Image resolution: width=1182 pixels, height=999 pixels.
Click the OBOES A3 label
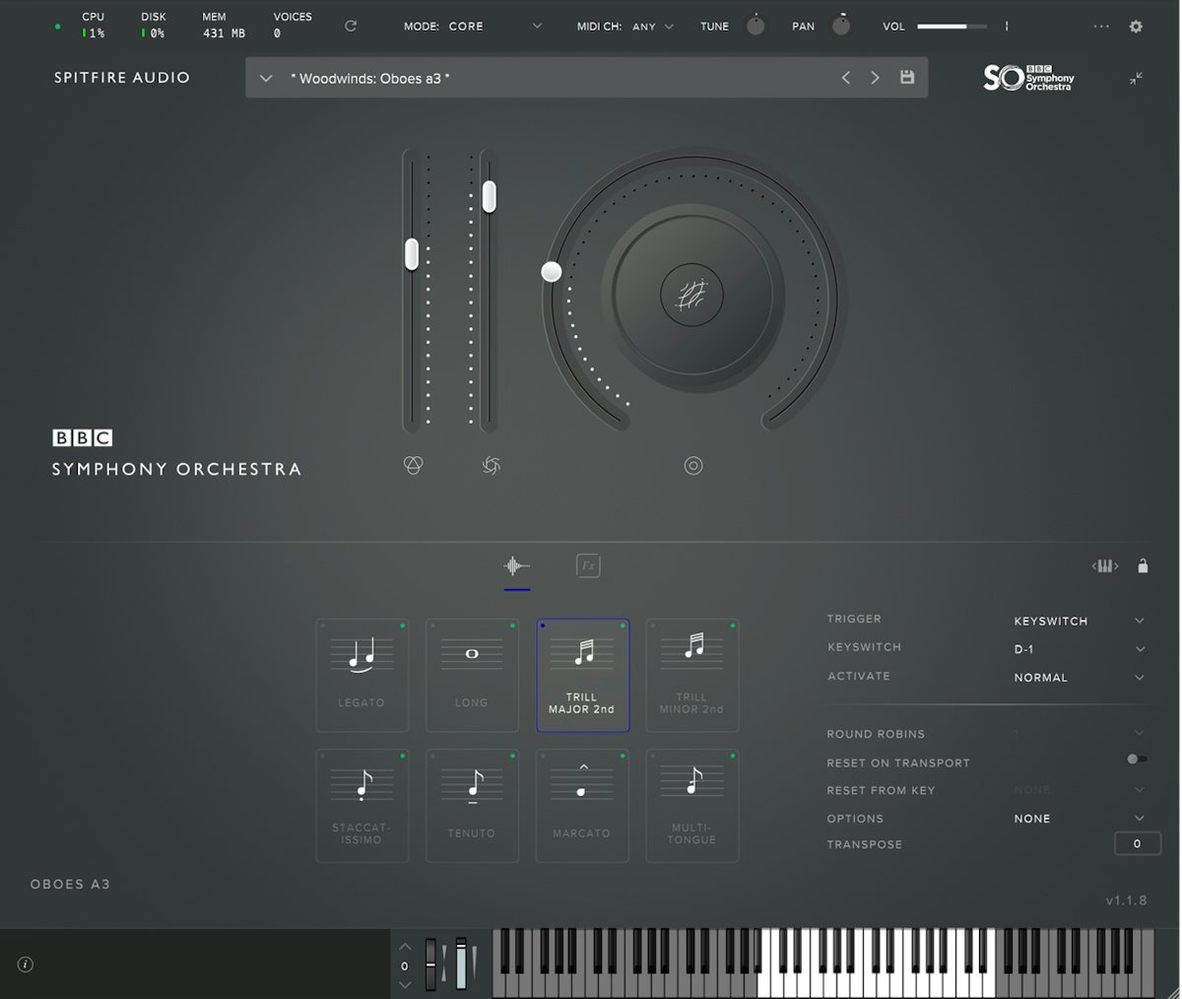(x=70, y=884)
